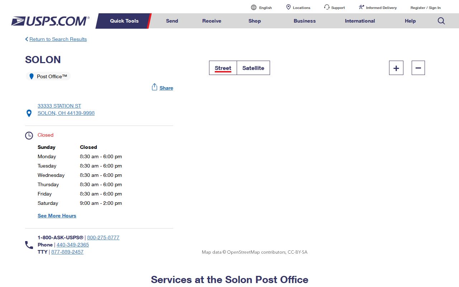Viewport: 459px width, 287px height.
Task: Click the blue address pin icon
Action: 29,113
